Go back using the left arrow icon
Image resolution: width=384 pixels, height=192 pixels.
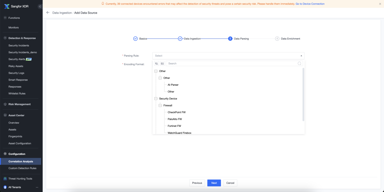coord(48,13)
